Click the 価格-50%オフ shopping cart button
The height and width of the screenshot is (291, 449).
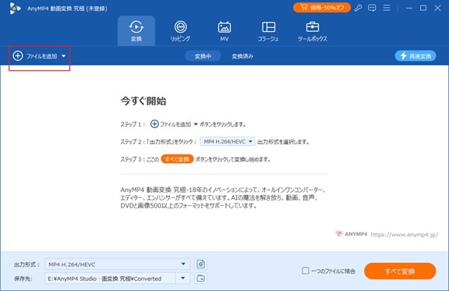click(x=322, y=8)
